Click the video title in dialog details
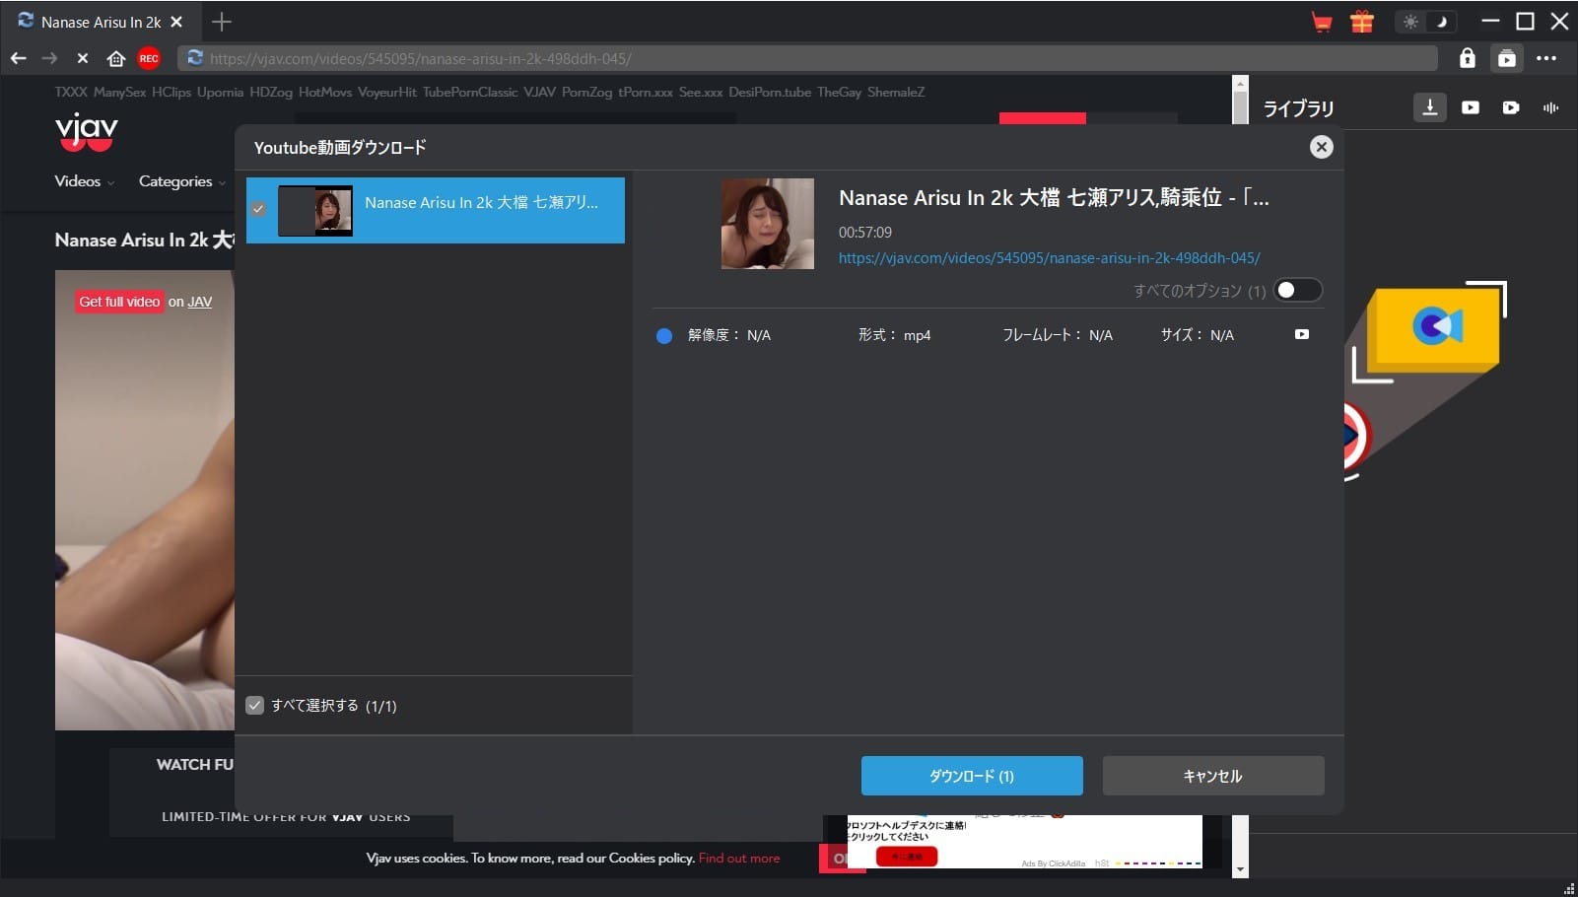Image resolution: width=1578 pixels, height=897 pixels. 1054,198
